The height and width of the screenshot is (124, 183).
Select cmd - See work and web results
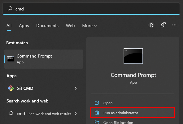[44, 114]
